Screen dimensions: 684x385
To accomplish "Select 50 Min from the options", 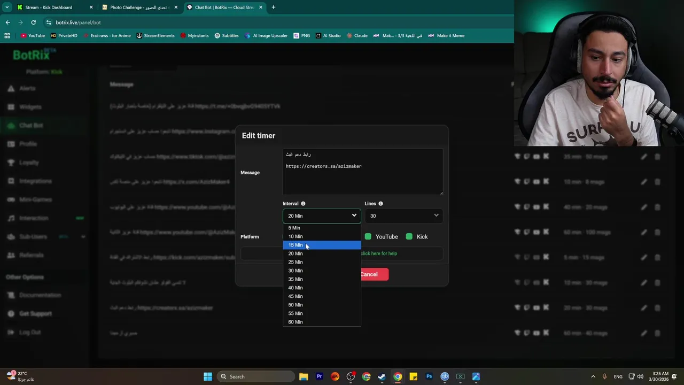I will click(322, 305).
